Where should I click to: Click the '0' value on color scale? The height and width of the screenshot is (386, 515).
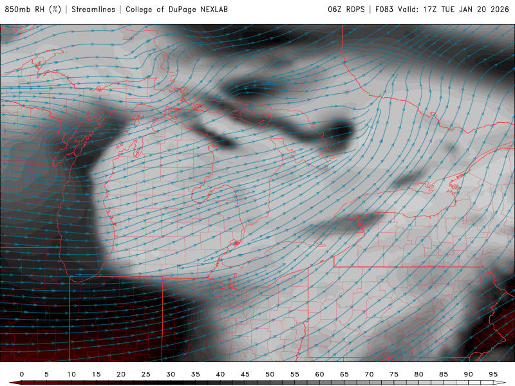(22, 374)
